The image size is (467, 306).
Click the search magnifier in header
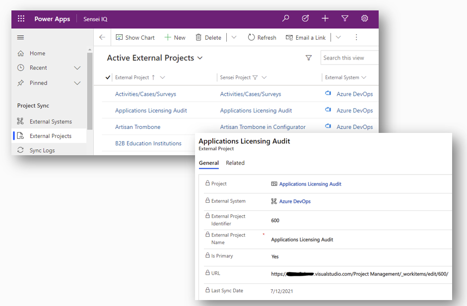(x=285, y=18)
